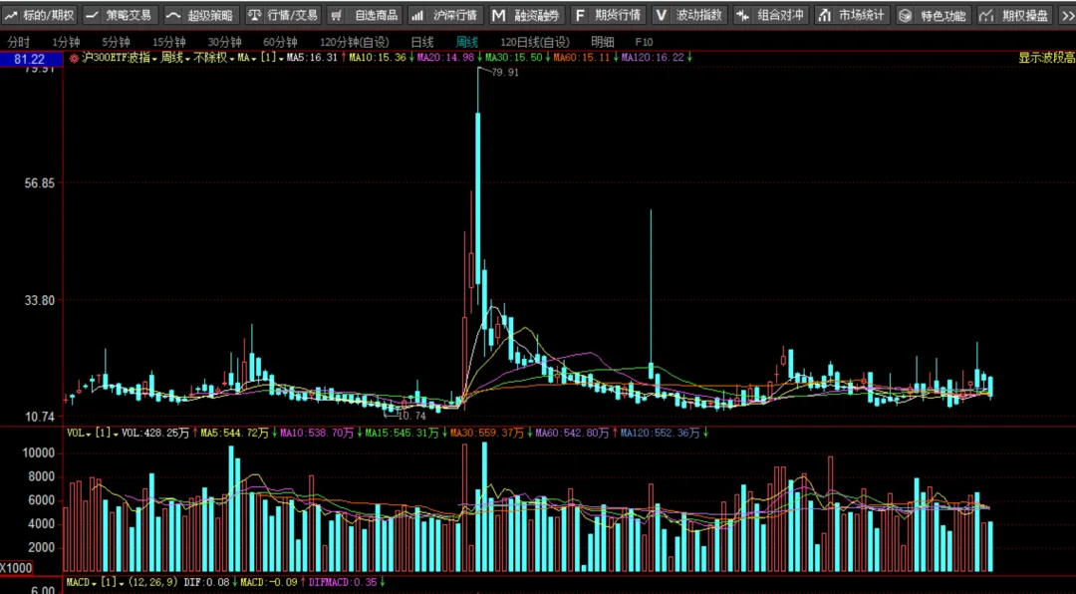Click the MA30:15.50 value label
Viewport: 1076px width, 594px height.
(513, 59)
